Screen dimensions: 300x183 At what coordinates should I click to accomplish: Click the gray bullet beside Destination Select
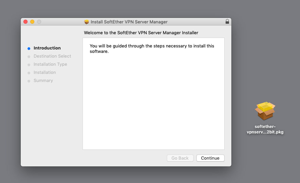coord(29,57)
